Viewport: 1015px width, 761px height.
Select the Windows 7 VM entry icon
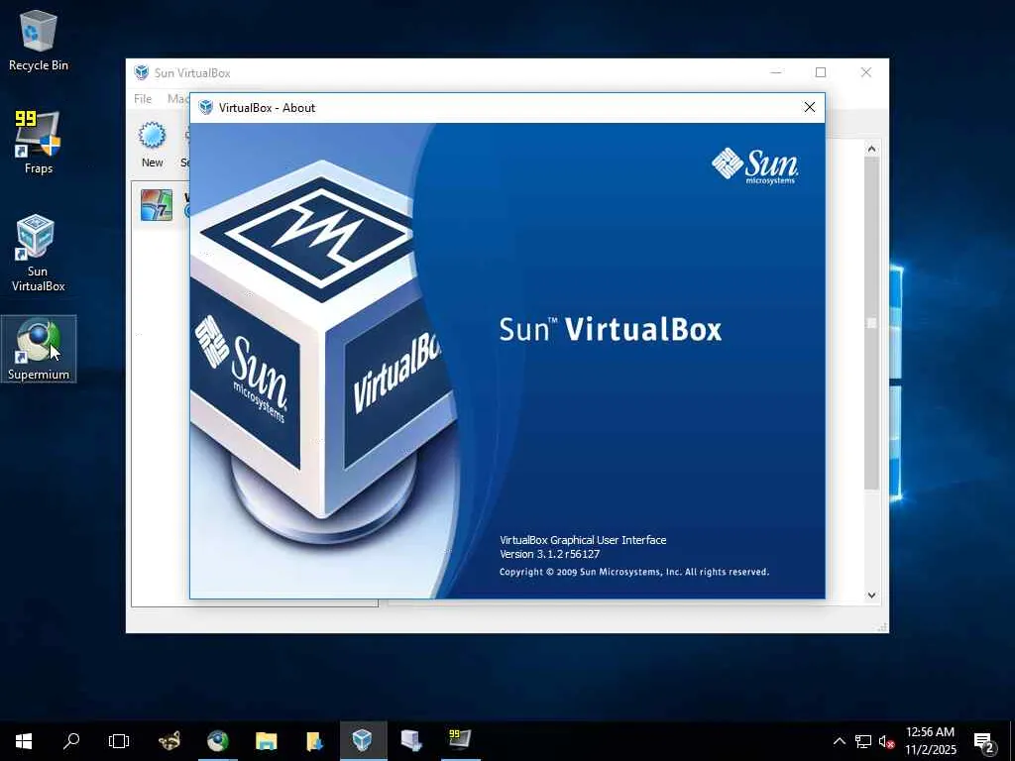[157, 204]
